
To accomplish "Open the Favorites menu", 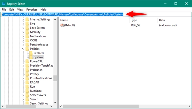I will pyautogui.click(x=32, y=10).
